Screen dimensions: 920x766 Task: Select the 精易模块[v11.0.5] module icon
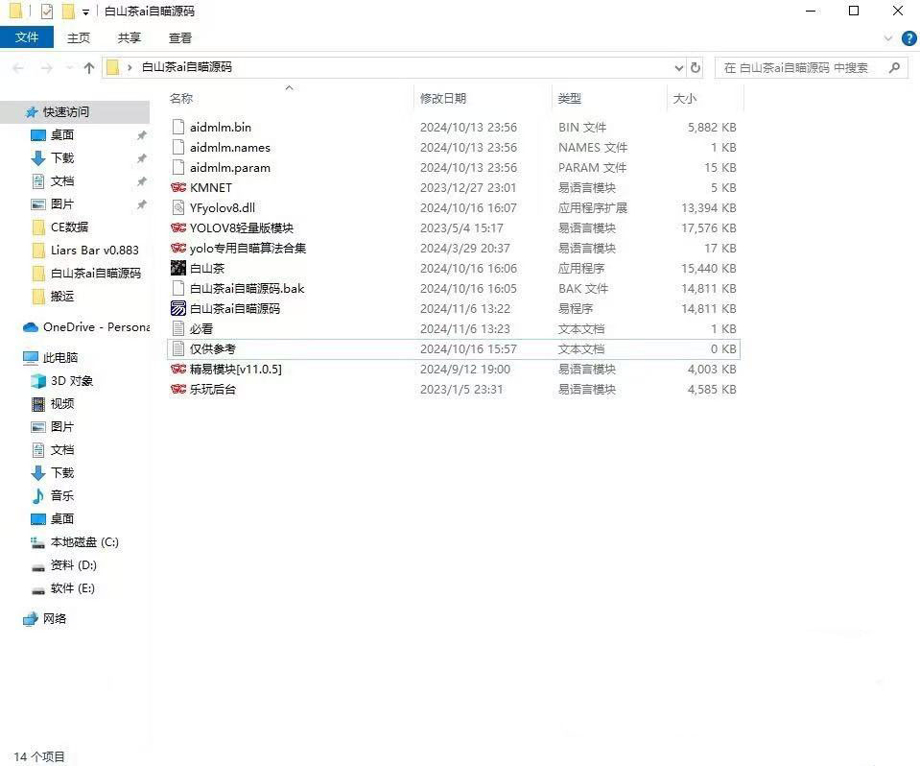tap(178, 370)
